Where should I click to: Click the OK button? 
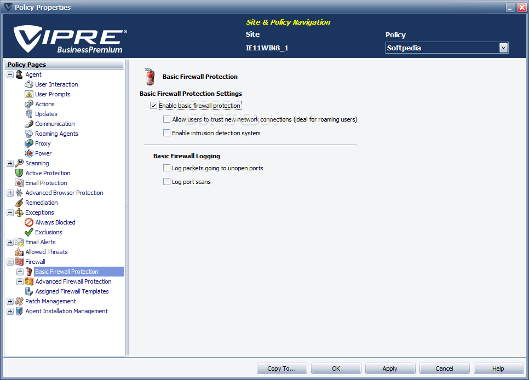(336, 369)
